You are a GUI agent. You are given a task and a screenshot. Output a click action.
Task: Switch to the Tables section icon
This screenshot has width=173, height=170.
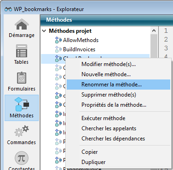tap(22, 51)
